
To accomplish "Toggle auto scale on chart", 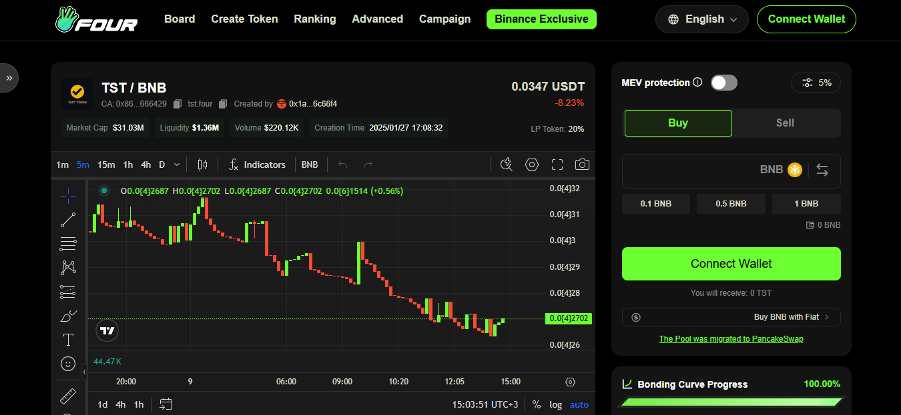I will click(x=579, y=404).
